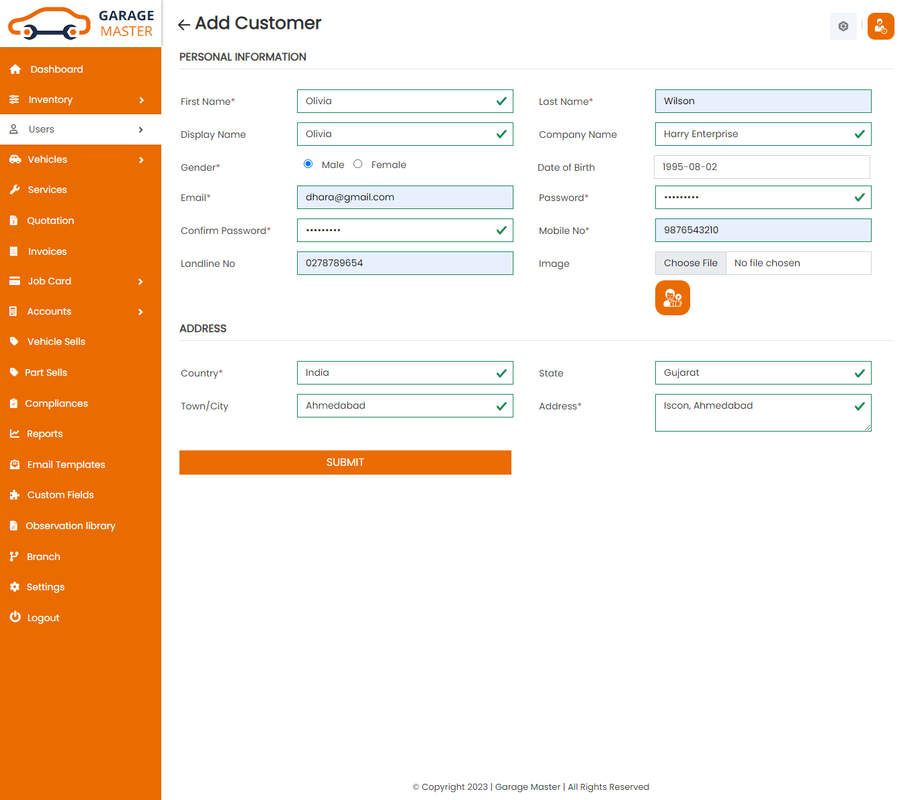This screenshot has width=918, height=800.
Task: Click the Dashboard home icon
Action: coord(15,69)
